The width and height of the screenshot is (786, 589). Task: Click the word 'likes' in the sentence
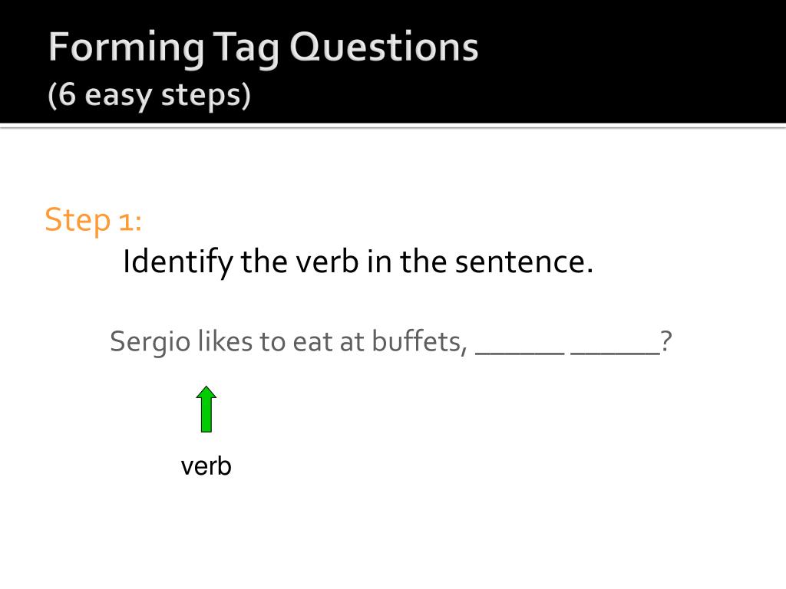tap(225, 341)
